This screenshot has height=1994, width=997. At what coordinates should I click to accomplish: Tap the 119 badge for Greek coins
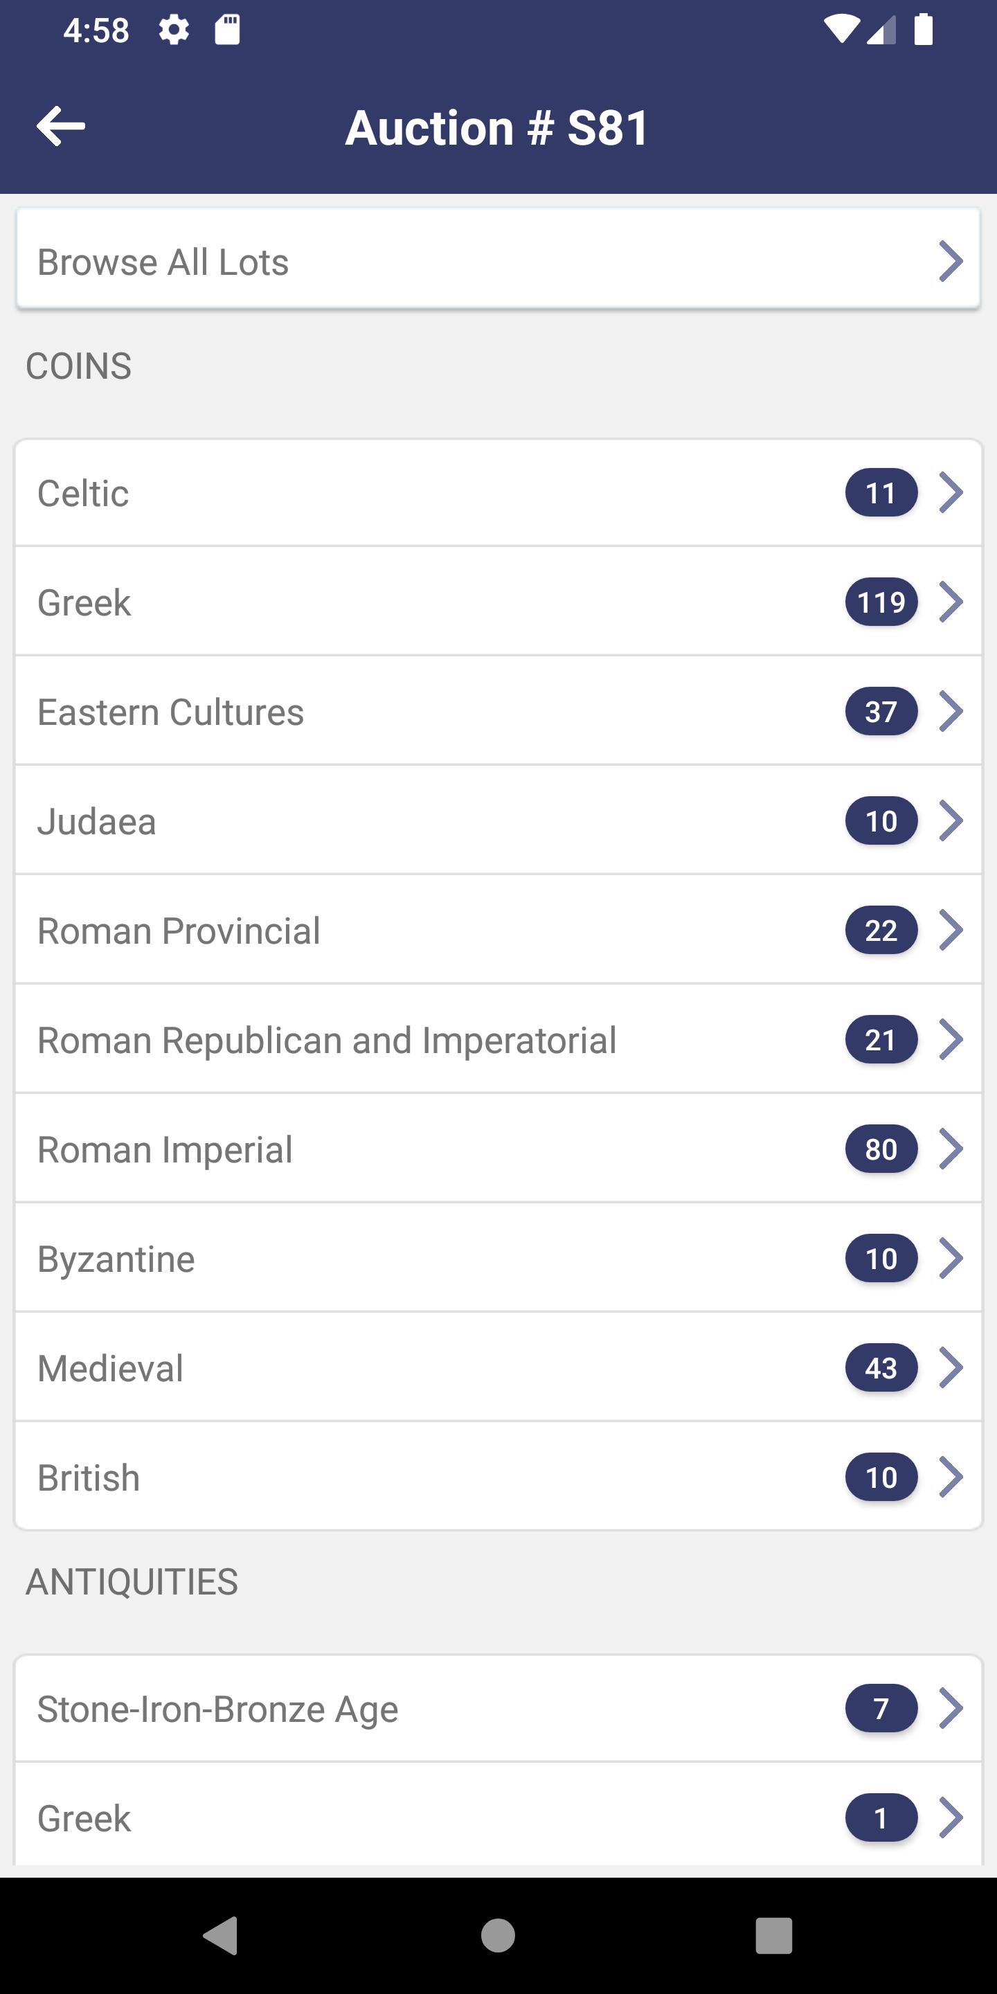[x=881, y=602]
